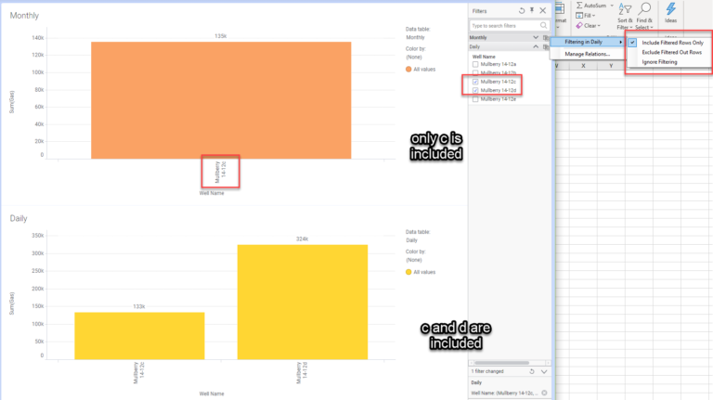The image size is (713, 400).
Task: Collapse the Daily filter group
Action: coord(536,46)
